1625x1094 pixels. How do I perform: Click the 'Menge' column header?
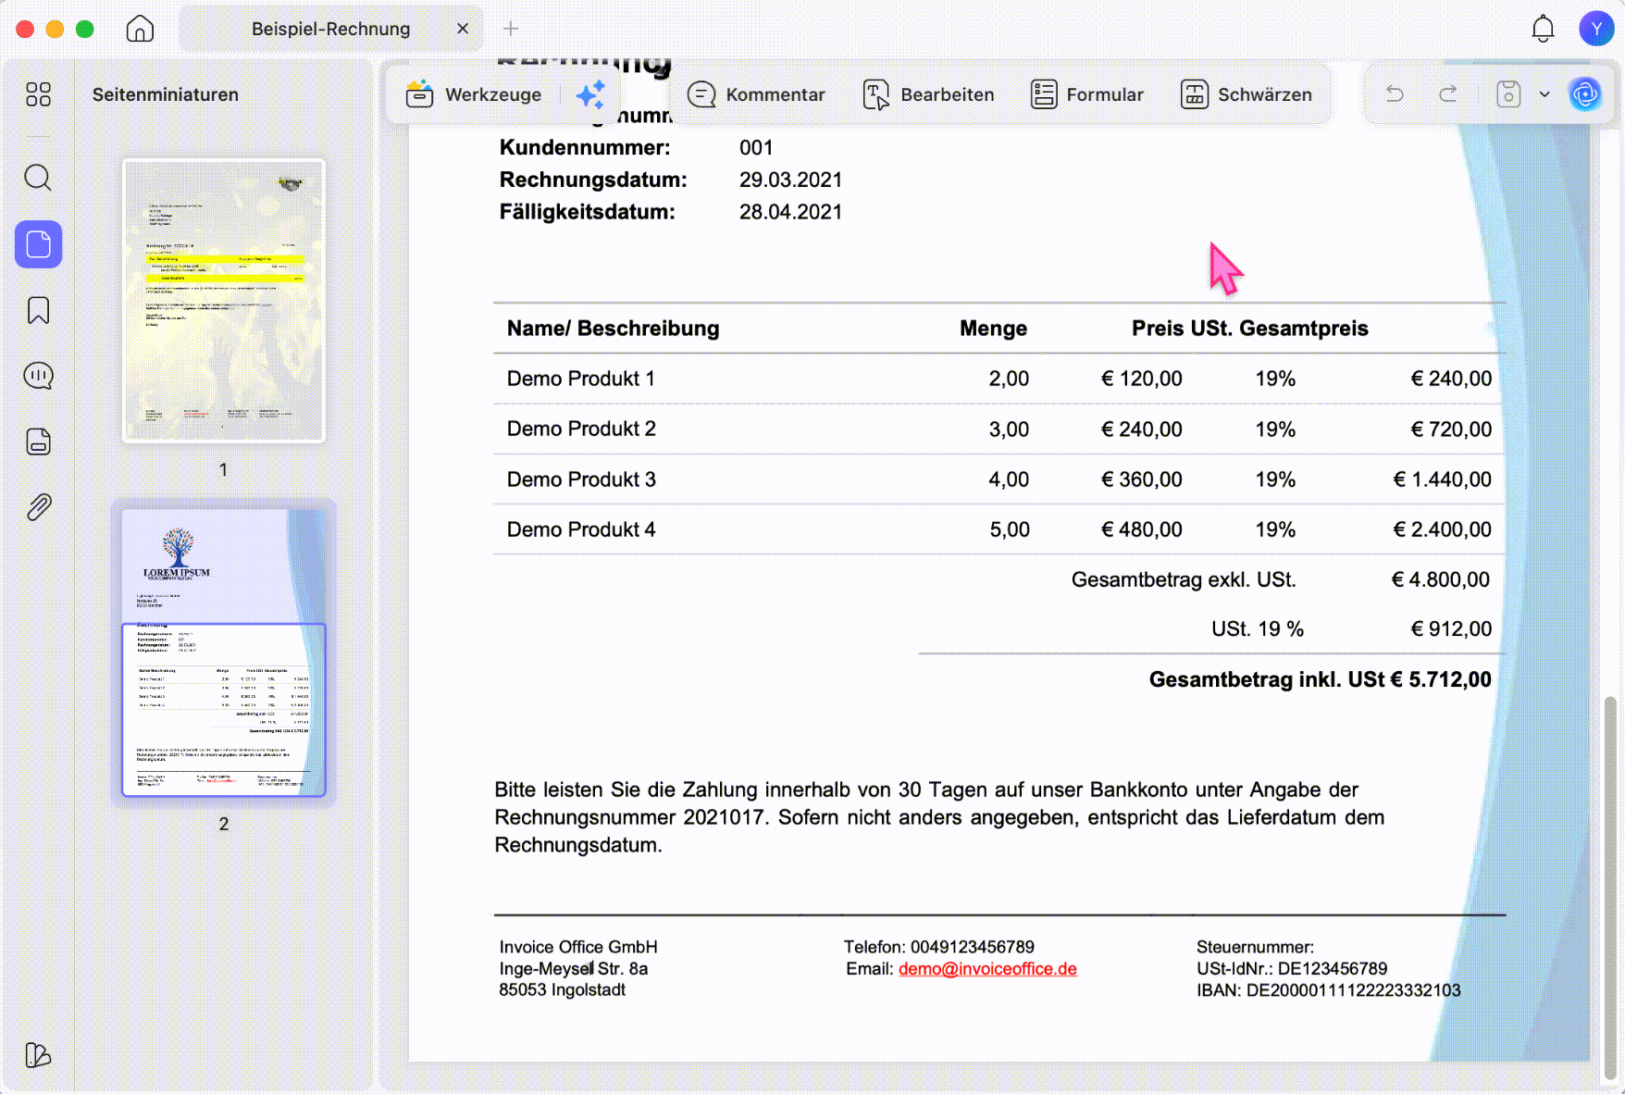click(993, 329)
